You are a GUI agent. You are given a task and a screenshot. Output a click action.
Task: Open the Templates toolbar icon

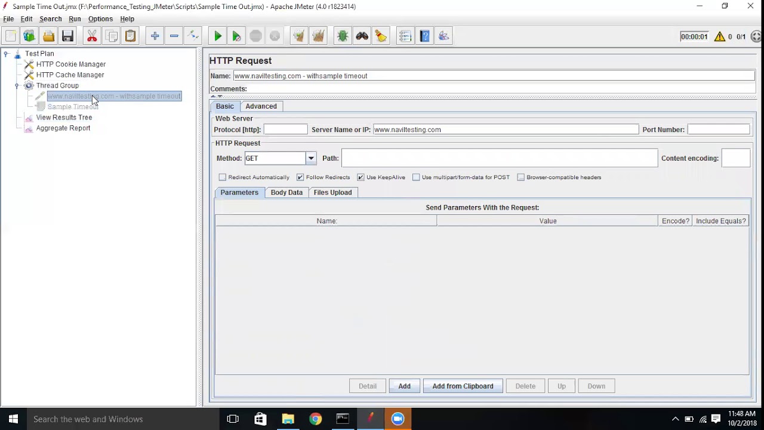pos(29,36)
